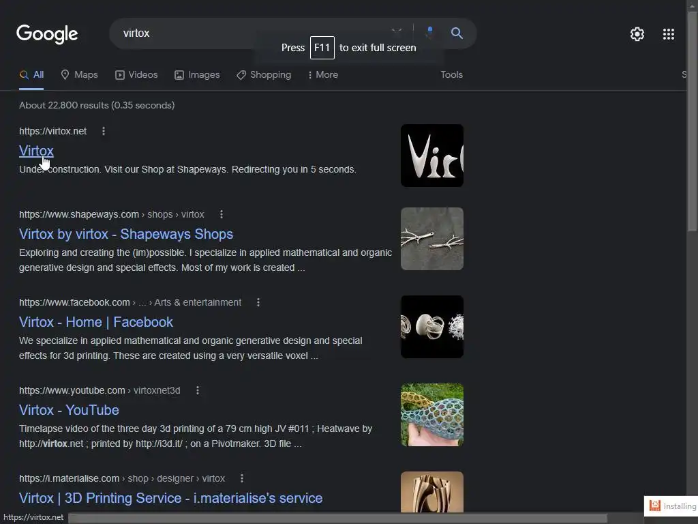The height and width of the screenshot is (524, 698).
Task: Expand the More search categories
Action: (x=322, y=75)
